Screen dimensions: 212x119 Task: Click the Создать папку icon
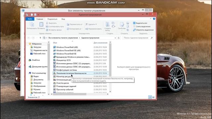point(107,26)
